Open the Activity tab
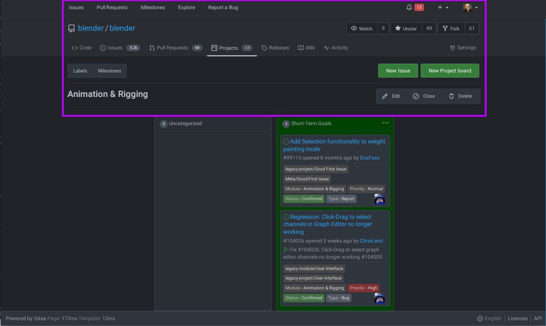The image size is (546, 326). click(x=336, y=48)
